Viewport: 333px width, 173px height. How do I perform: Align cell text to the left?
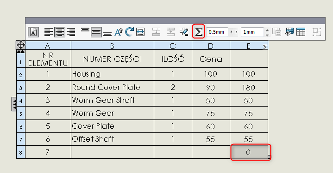49,32
